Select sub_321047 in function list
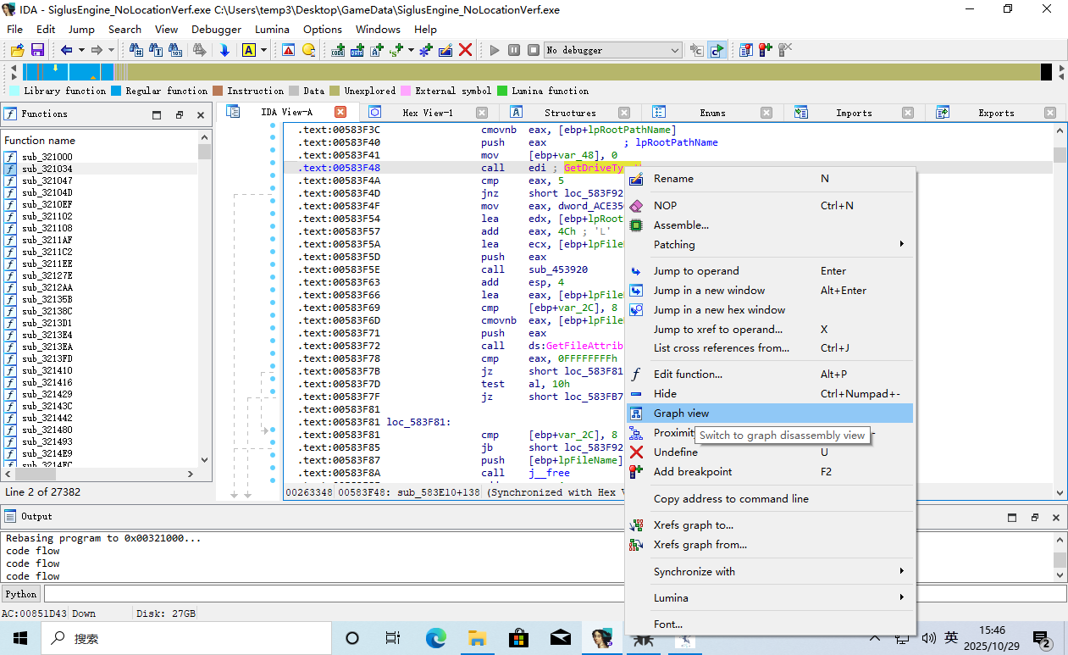Viewport: 1068px width, 655px height. tap(47, 180)
